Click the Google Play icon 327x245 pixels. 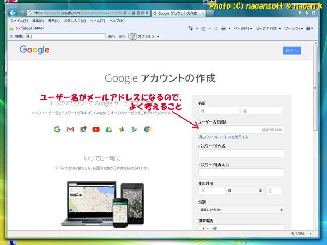pyautogui.click(x=135, y=129)
